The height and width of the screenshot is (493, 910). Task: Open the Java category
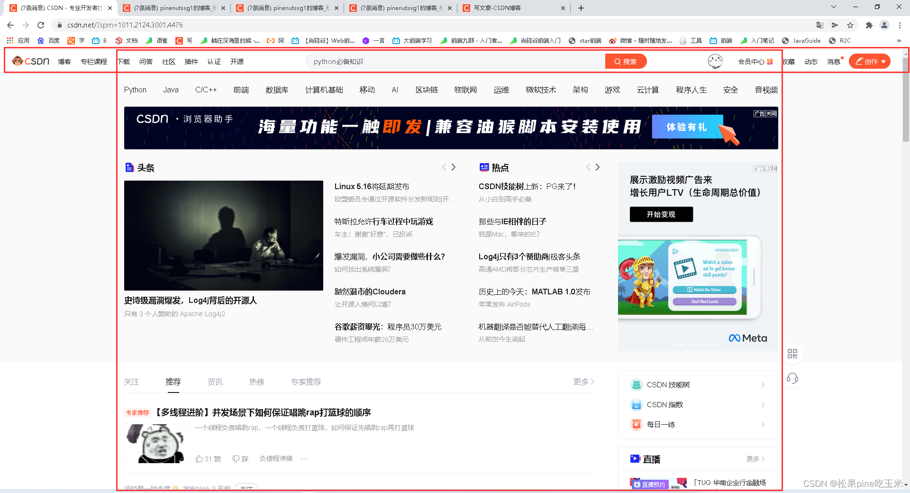click(x=171, y=90)
